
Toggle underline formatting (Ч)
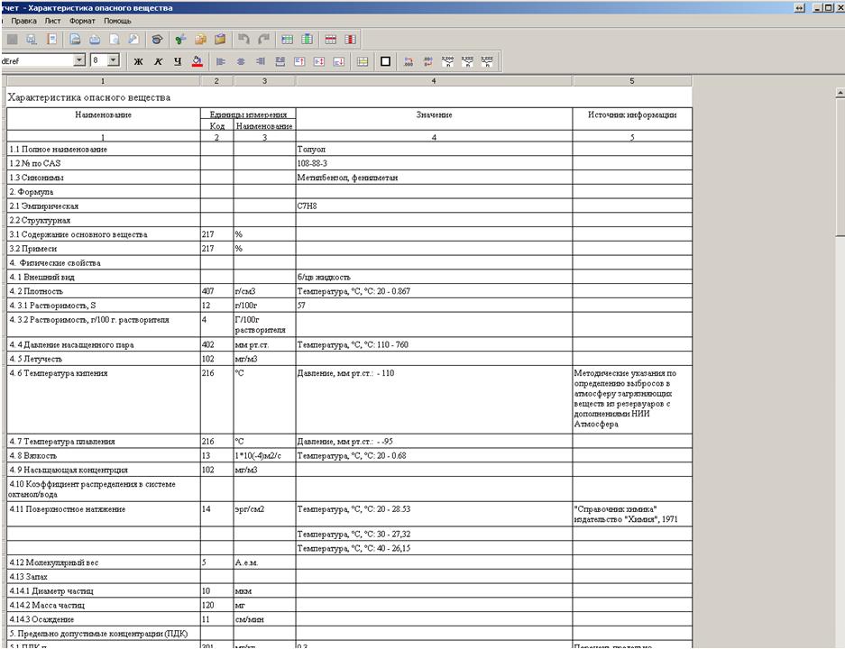[177, 62]
